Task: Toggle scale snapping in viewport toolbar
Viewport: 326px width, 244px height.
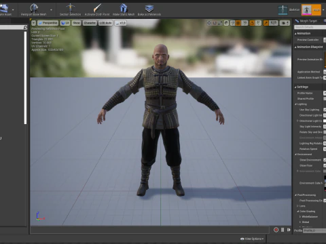Action: [266, 23]
